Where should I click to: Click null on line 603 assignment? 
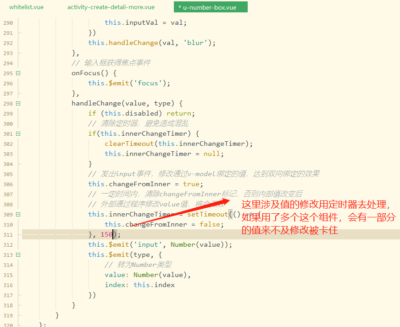tap(211, 154)
